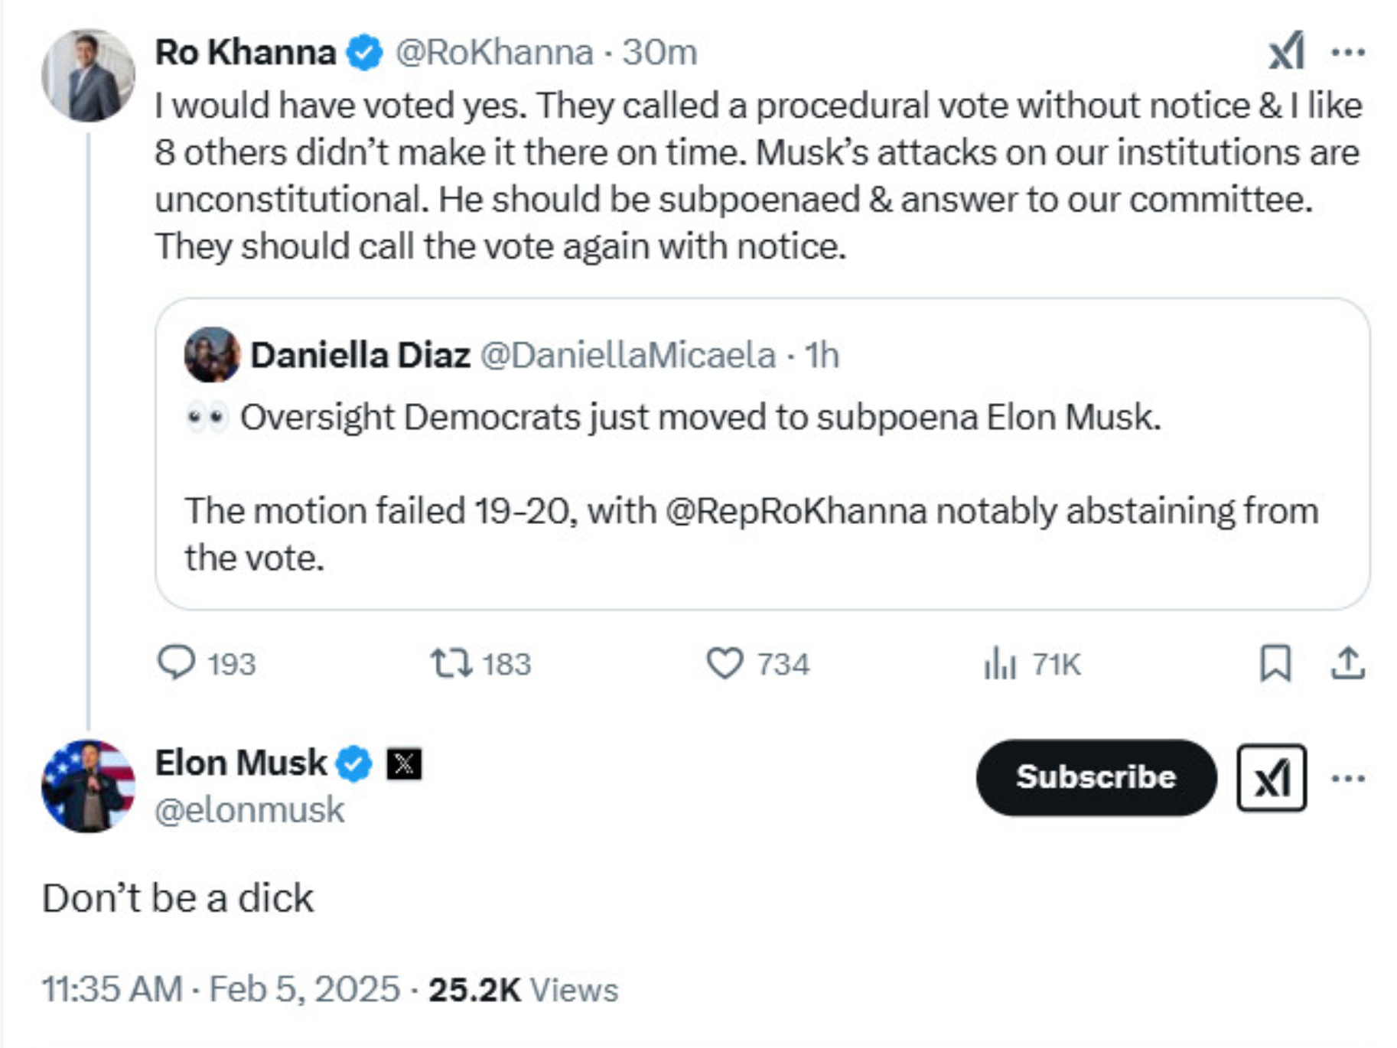This screenshot has height=1048, width=1397.
Task: Click the 11:35 AM Feb 5, 2025 timestamp
Action: tap(220, 988)
